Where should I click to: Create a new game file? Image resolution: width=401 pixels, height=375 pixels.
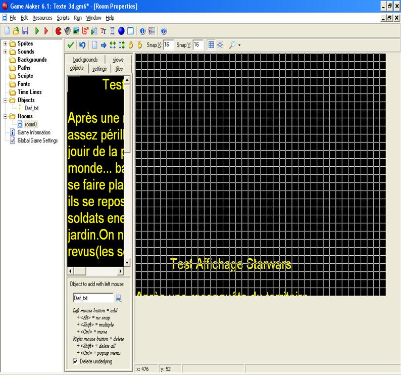click(7, 31)
